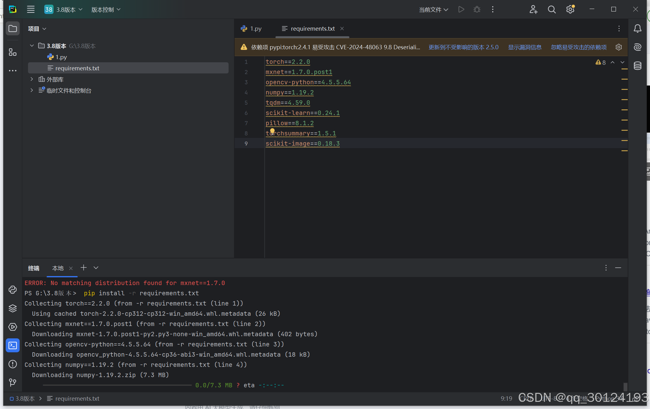This screenshot has width=650, height=409.
Task: Open more run actions menu
Action: click(x=493, y=9)
